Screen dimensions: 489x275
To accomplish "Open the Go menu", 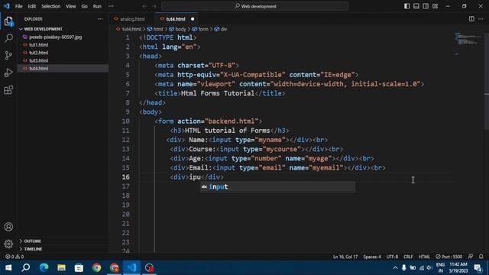I will pos(84,6).
